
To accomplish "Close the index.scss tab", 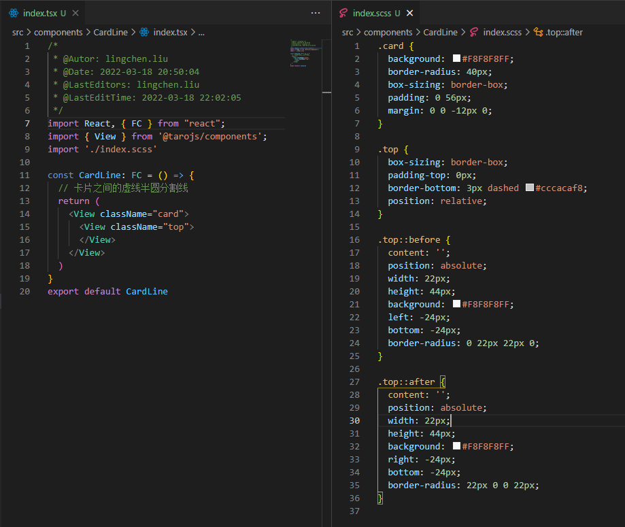I will 410,13.
